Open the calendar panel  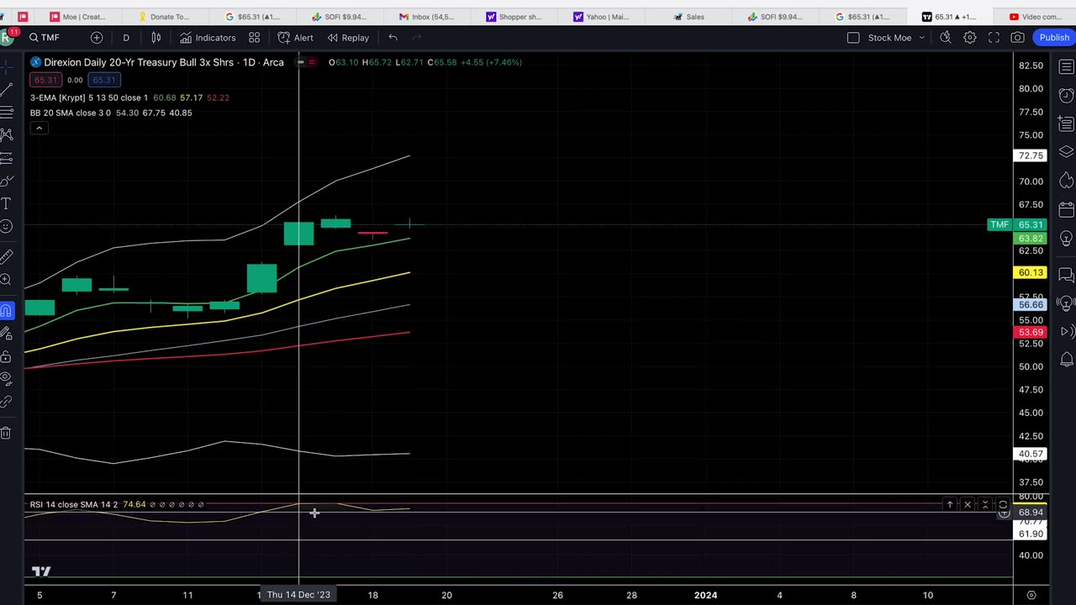pyautogui.click(x=1066, y=209)
